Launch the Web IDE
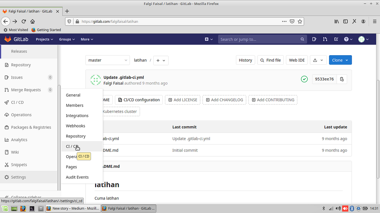Viewport: 380px width, 213px height. coord(297,60)
